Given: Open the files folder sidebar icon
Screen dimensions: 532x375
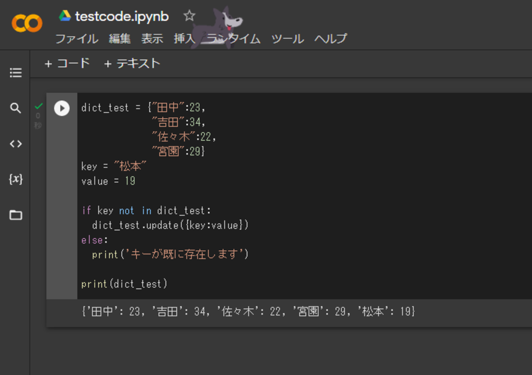Looking at the screenshot, I should tap(16, 215).
